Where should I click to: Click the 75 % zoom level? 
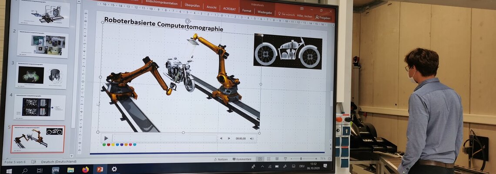click(x=322, y=158)
